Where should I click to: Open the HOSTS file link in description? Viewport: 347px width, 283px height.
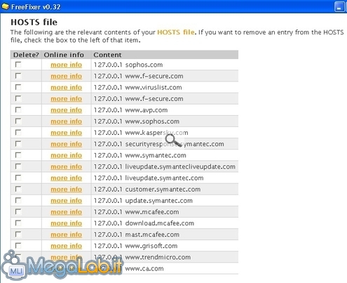176,32
